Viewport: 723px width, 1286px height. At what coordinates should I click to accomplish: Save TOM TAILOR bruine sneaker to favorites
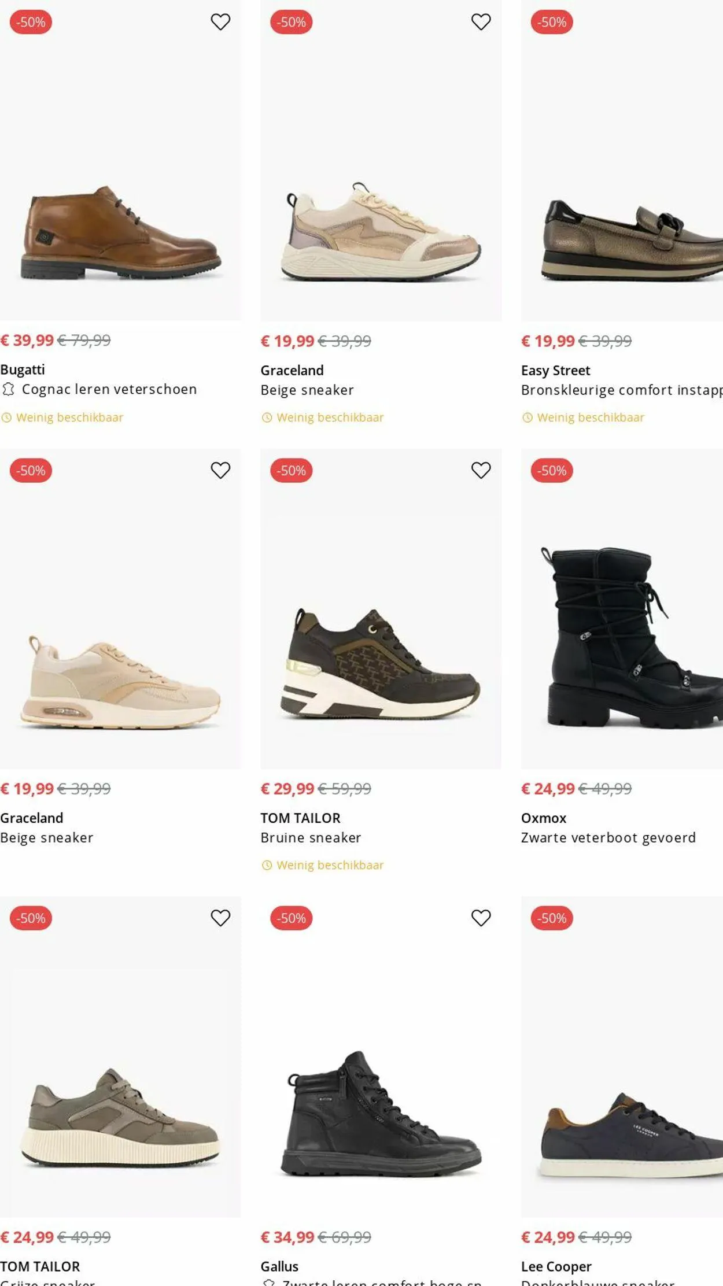tap(481, 470)
